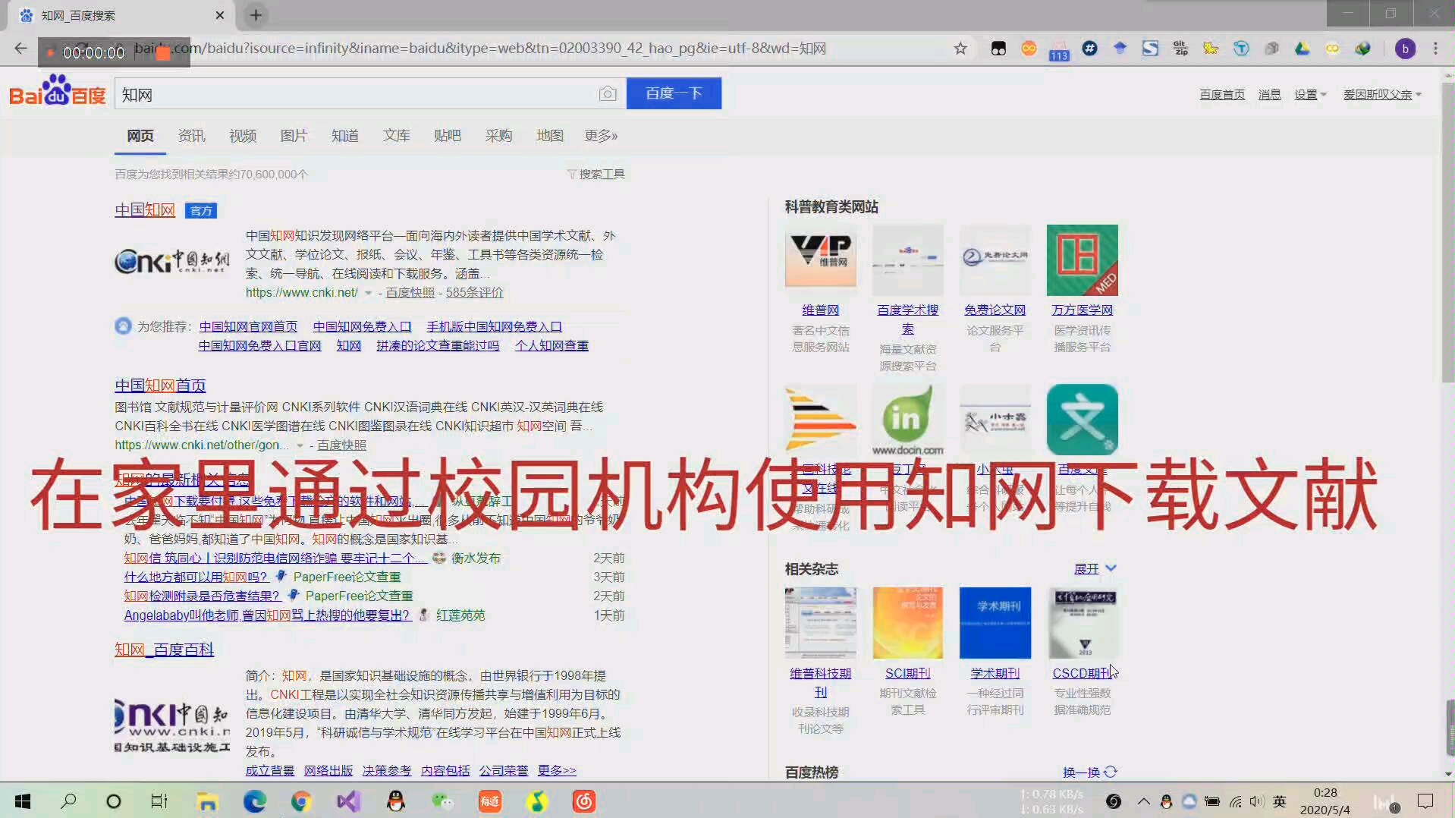Image resolution: width=1455 pixels, height=818 pixels.
Task: Switch to 地图 tab
Action: (550, 135)
